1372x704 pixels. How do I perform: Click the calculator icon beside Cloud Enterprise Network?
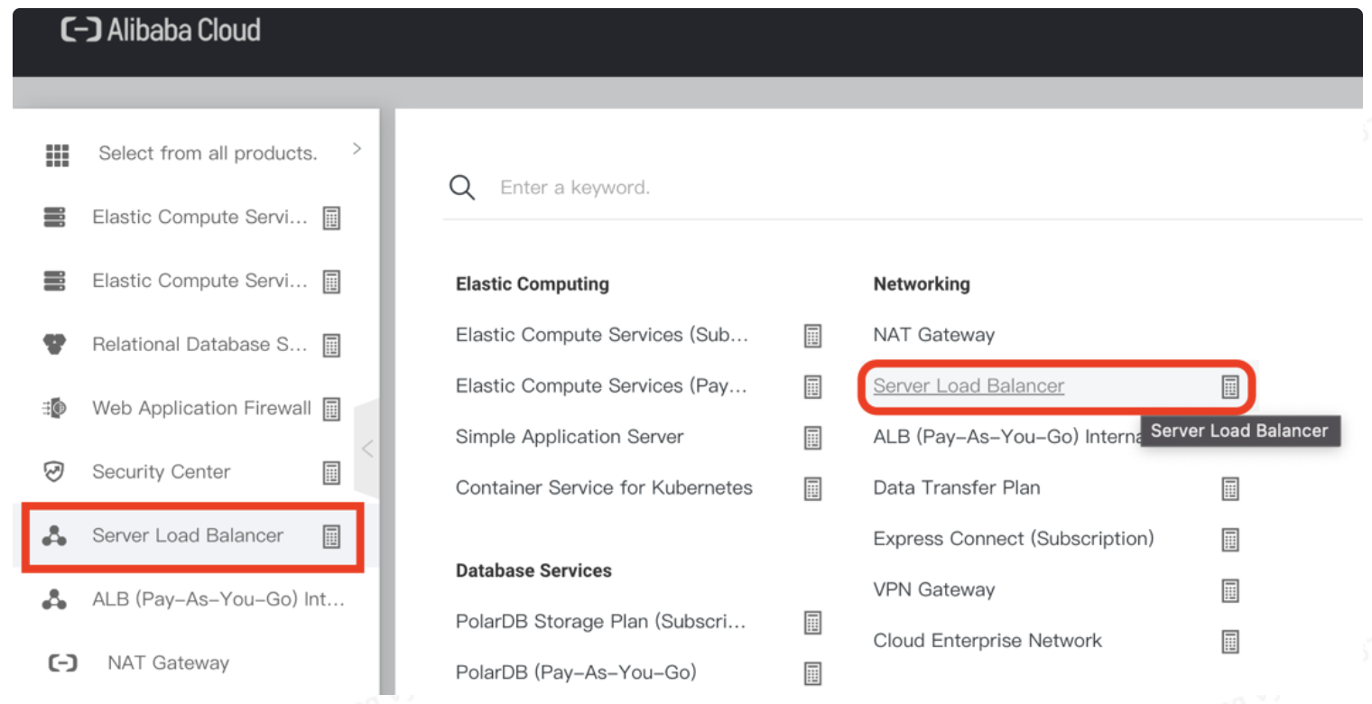click(x=1230, y=641)
